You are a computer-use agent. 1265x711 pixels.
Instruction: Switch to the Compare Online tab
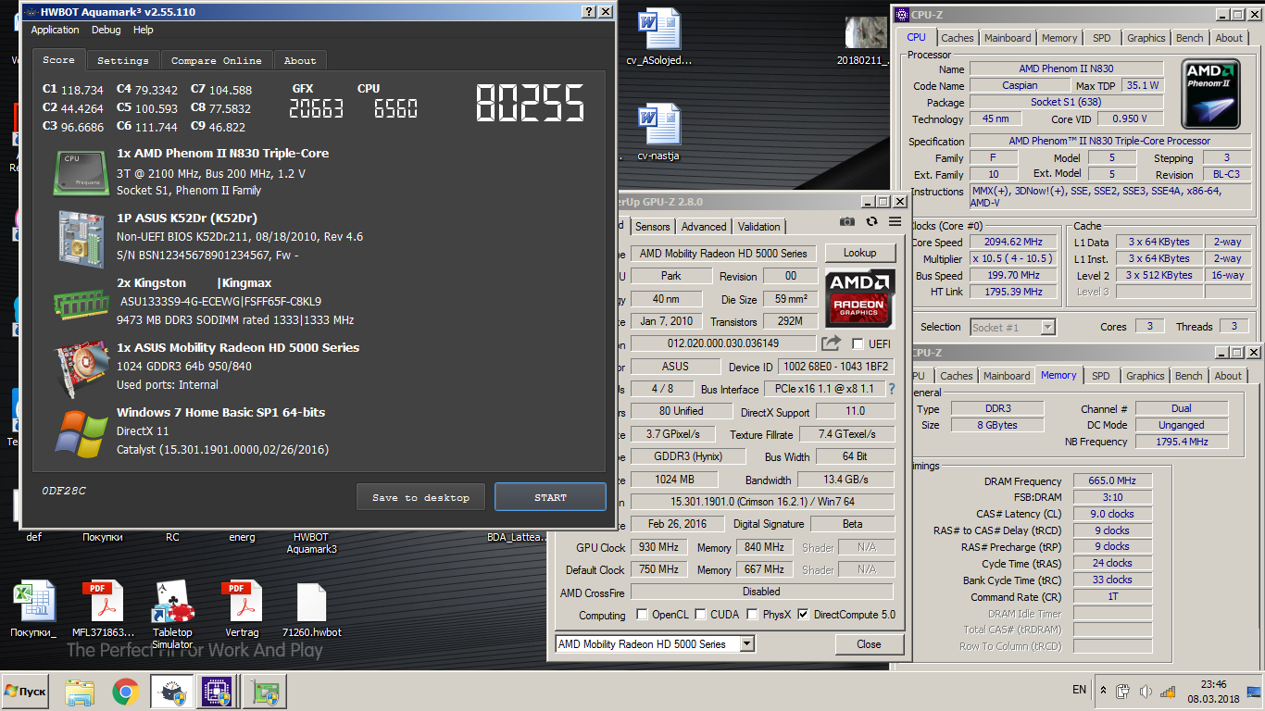217,60
